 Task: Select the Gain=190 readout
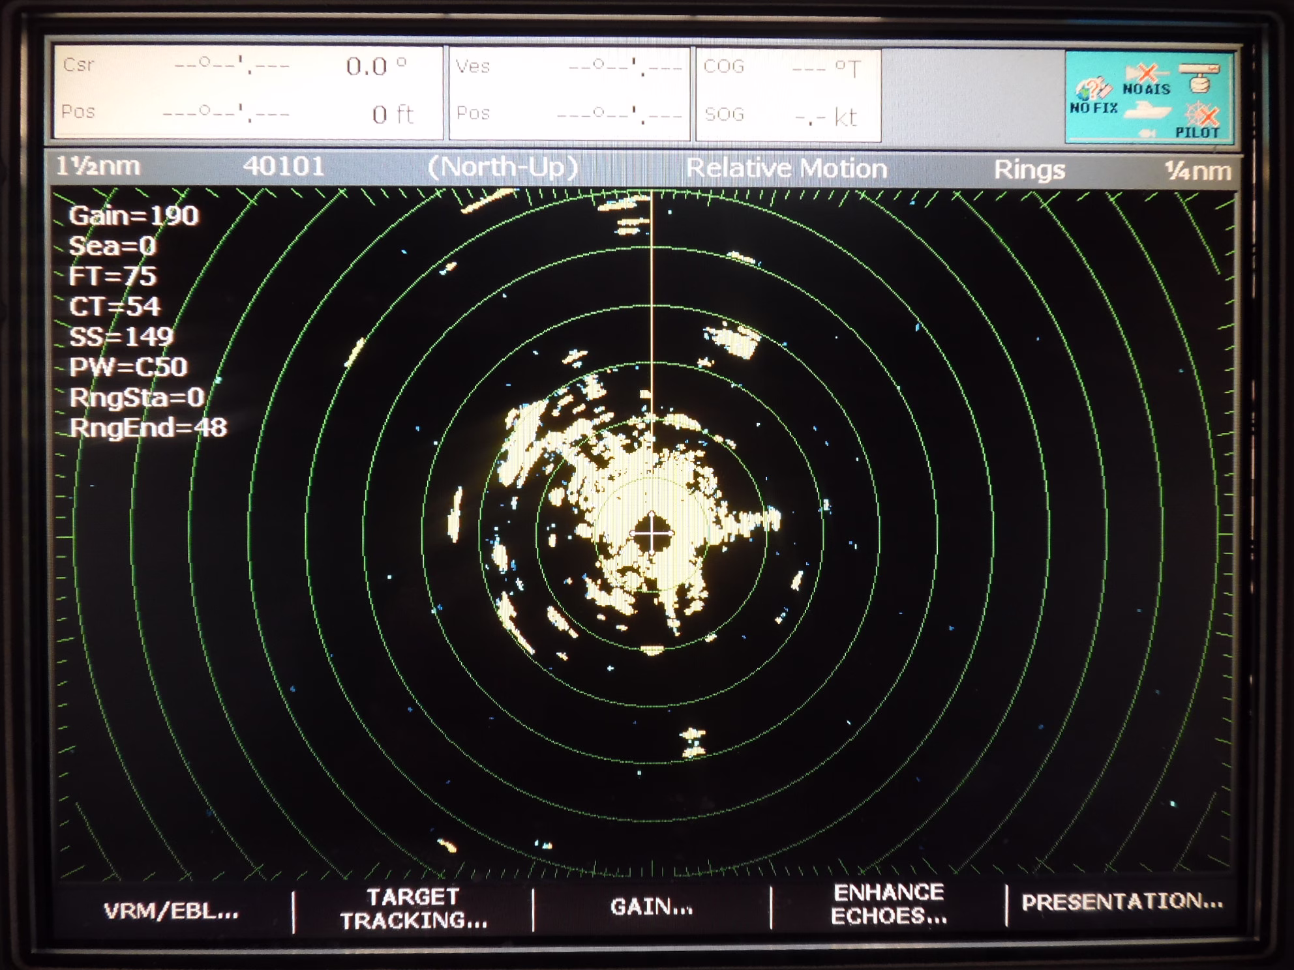pyautogui.click(x=134, y=216)
